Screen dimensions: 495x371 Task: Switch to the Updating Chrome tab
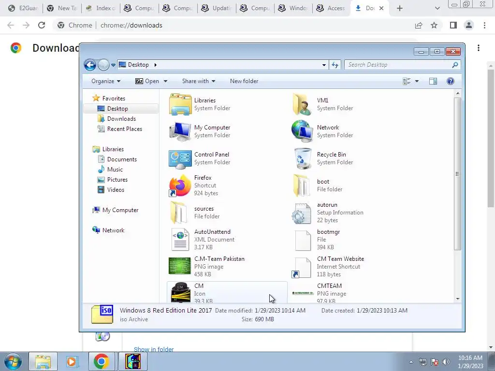pyautogui.click(x=217, y=8)
